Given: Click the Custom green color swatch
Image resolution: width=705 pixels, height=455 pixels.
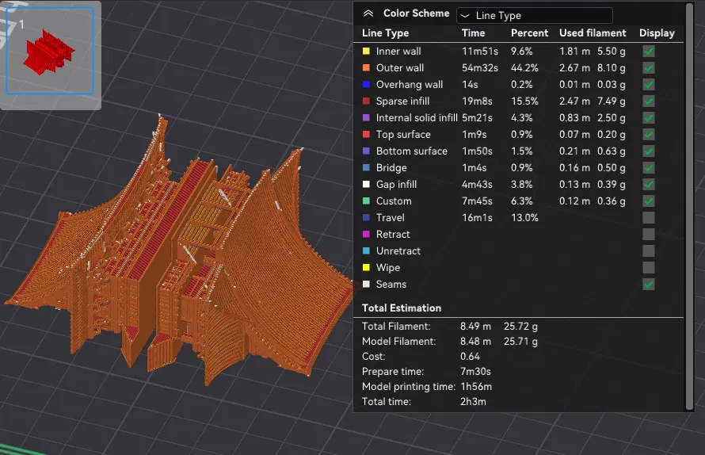Looking at the screenshot, I should [366, 201].
